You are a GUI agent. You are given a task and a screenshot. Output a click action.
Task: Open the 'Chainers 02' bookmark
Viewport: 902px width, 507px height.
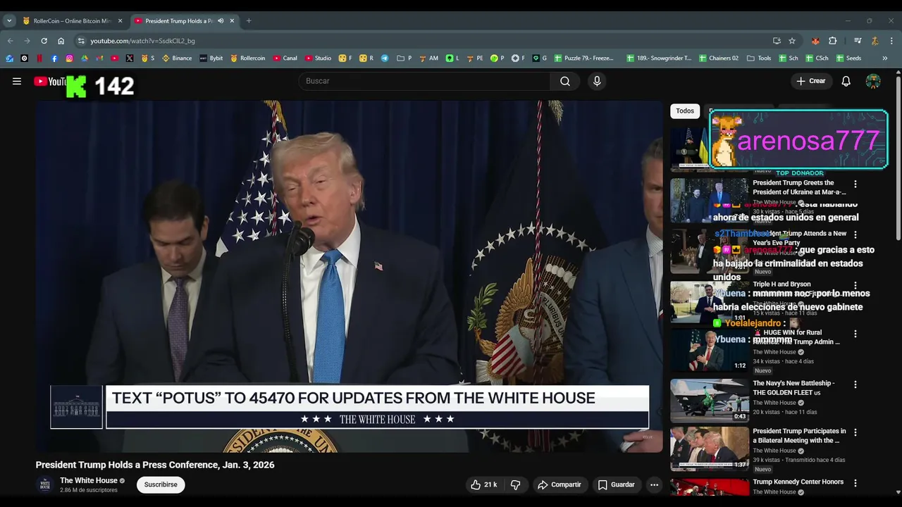[x=719, y=58]
